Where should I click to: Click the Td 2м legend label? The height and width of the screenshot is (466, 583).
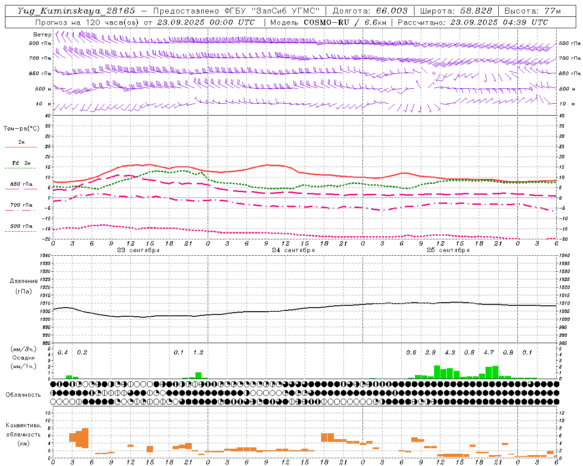click(21, 163)
